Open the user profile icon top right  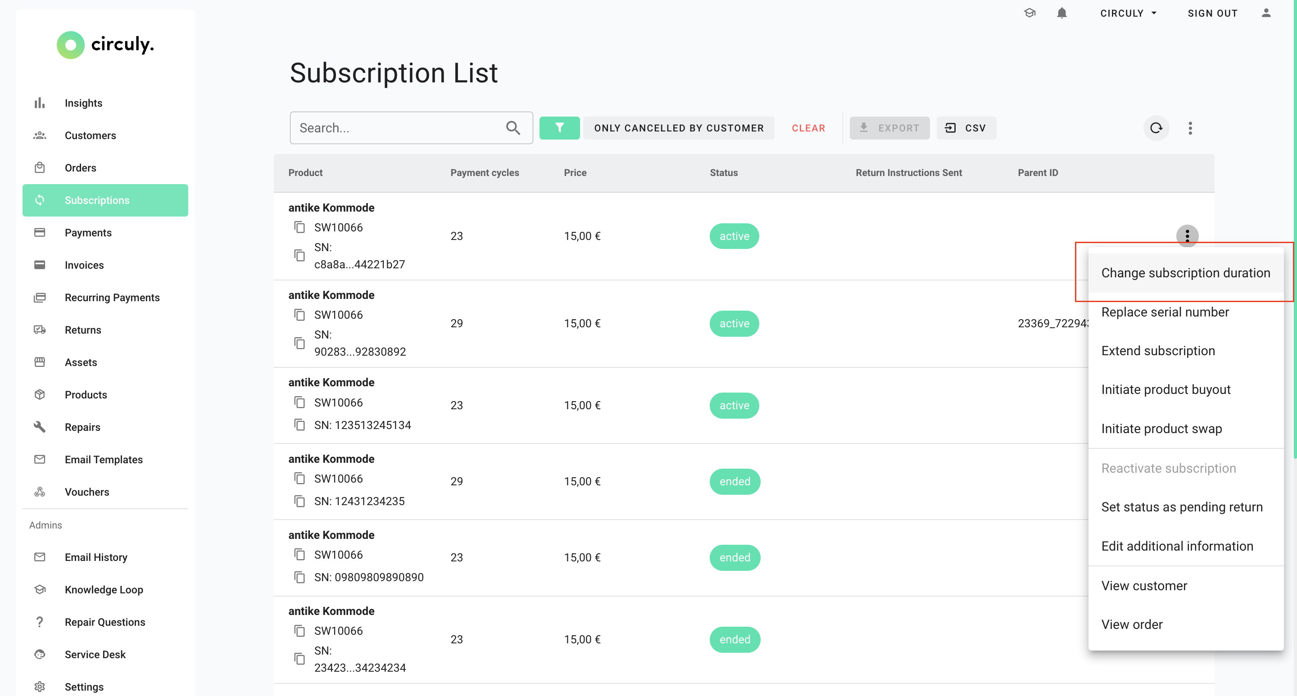1267,13
